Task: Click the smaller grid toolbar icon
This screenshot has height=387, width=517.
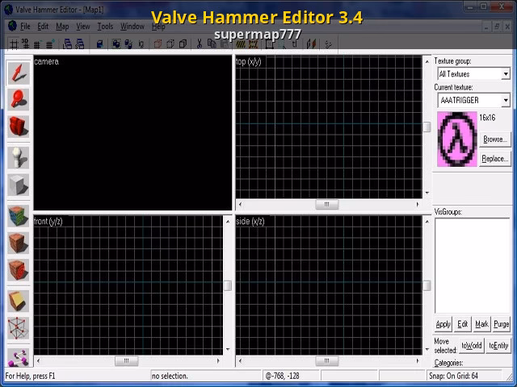Action: (37, 44)
